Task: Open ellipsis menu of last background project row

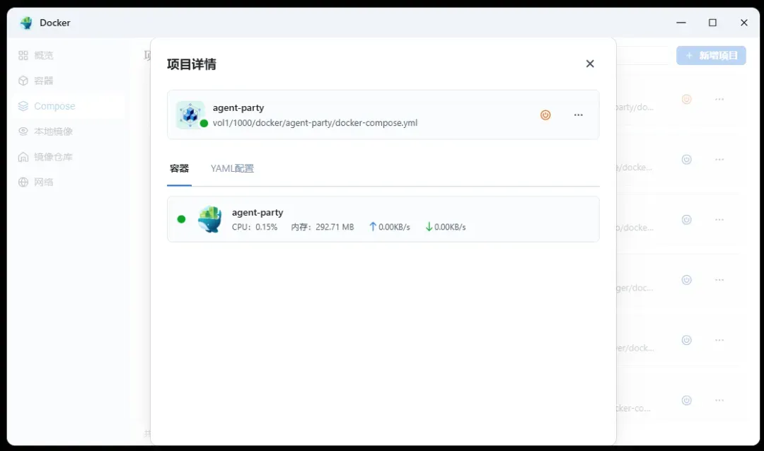Action: [719, 400]
